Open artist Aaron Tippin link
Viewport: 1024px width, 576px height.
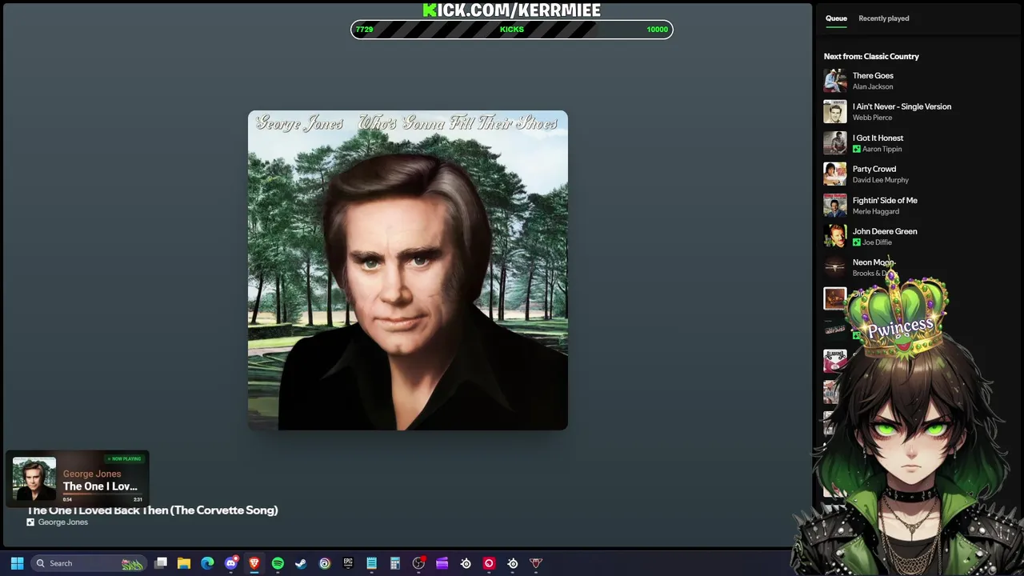pos(882,149)
